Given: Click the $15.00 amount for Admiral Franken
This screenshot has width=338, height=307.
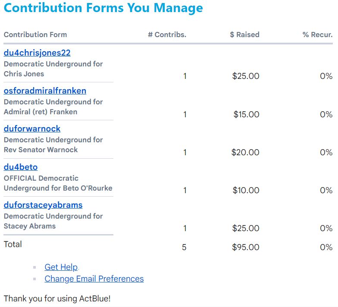Looking at the screenshot, I should (x=246, y=114).
